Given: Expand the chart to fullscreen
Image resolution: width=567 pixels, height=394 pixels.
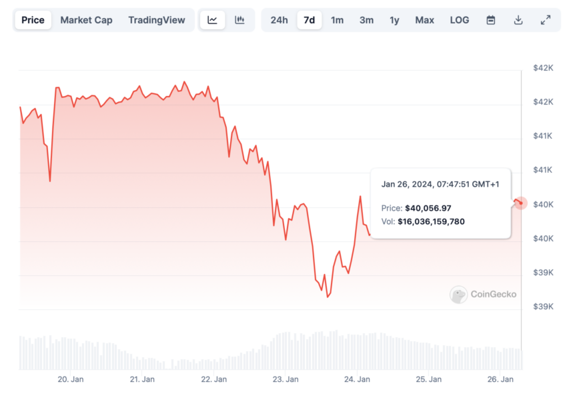Looking at the screenshot, I should coord(546,20).
